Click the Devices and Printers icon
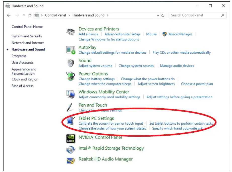232x172 pixels. tap(71, 32)
